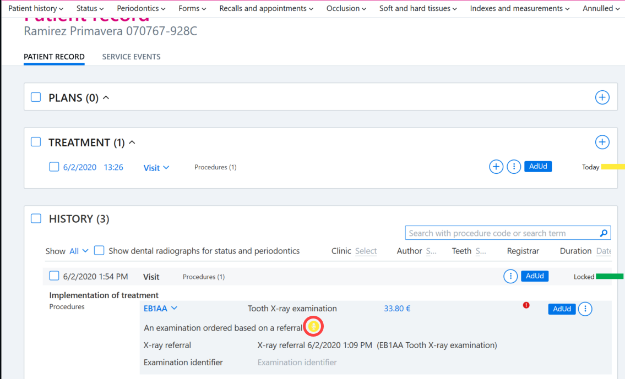Click AdUd button on EB1AA procedure row
Viewport: 625px width, 379px height.
[x=562, y=309]
